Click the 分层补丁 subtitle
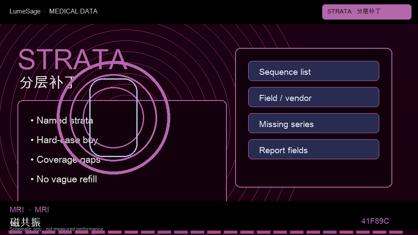 47,82
